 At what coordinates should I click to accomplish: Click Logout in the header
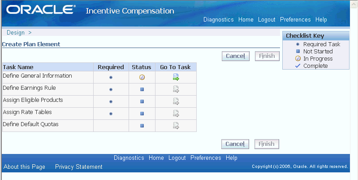click(x=267, y=20)
